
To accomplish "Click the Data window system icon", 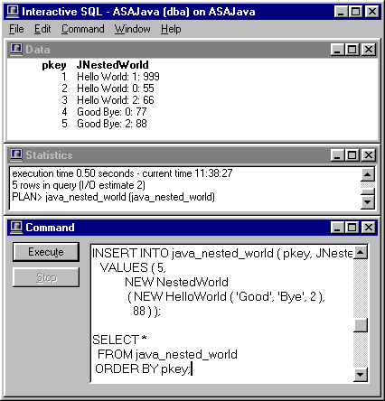I will coord(16,50).
